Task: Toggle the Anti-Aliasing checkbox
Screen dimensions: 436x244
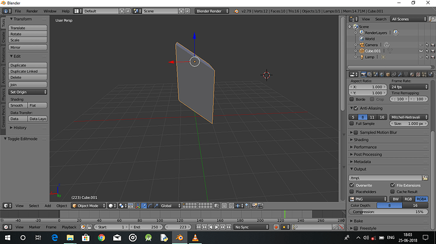Action: 356,108
